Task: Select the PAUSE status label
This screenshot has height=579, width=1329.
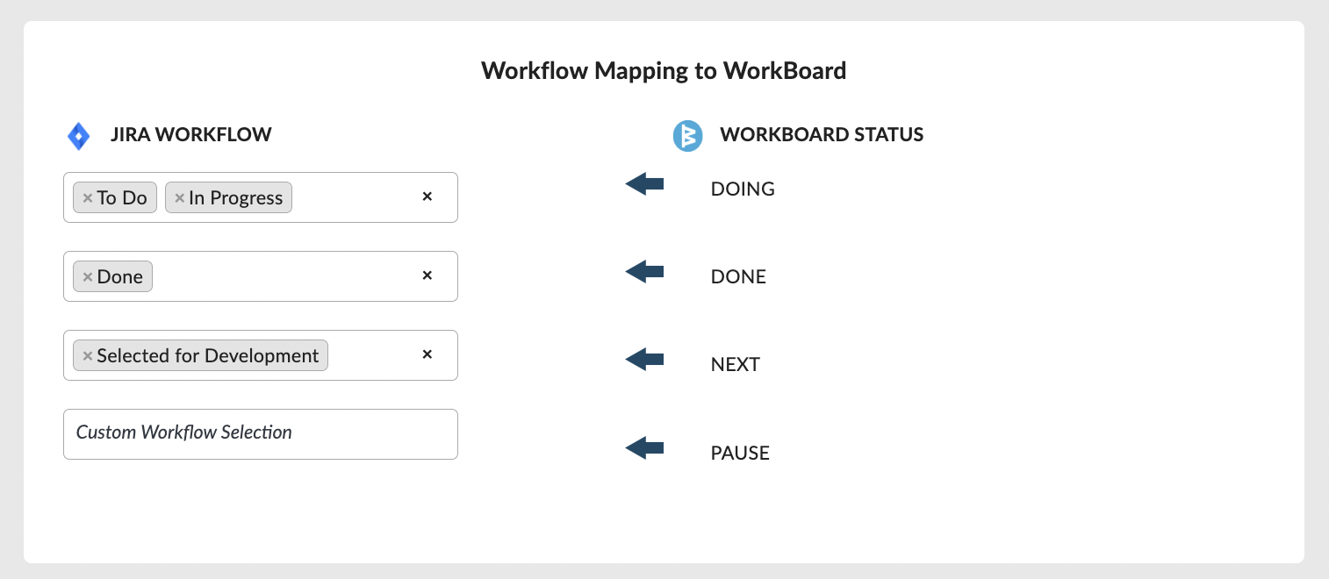Action: (740, 454)
